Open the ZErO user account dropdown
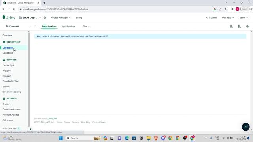Viewport: 253px width, 142px height. (x=244, y=17)
